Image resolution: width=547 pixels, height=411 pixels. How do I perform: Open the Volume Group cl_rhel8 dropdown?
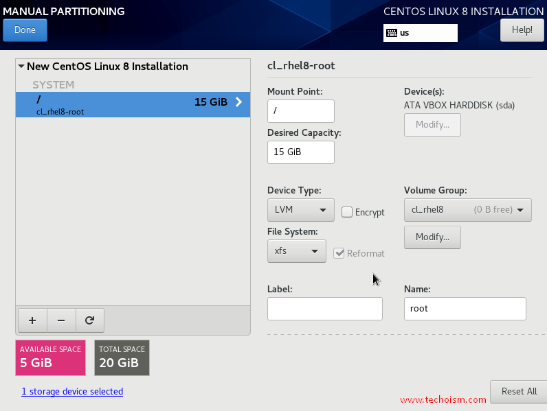[x=467, y=210]
